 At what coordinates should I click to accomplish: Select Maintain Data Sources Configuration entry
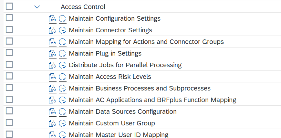[x=123, y=111]
